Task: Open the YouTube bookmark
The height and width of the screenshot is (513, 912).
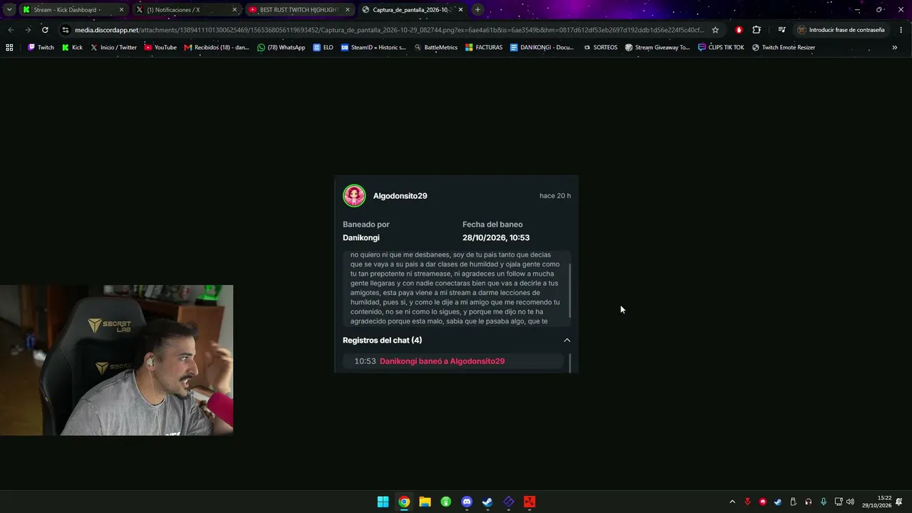Action: click(x=160, y=48)
